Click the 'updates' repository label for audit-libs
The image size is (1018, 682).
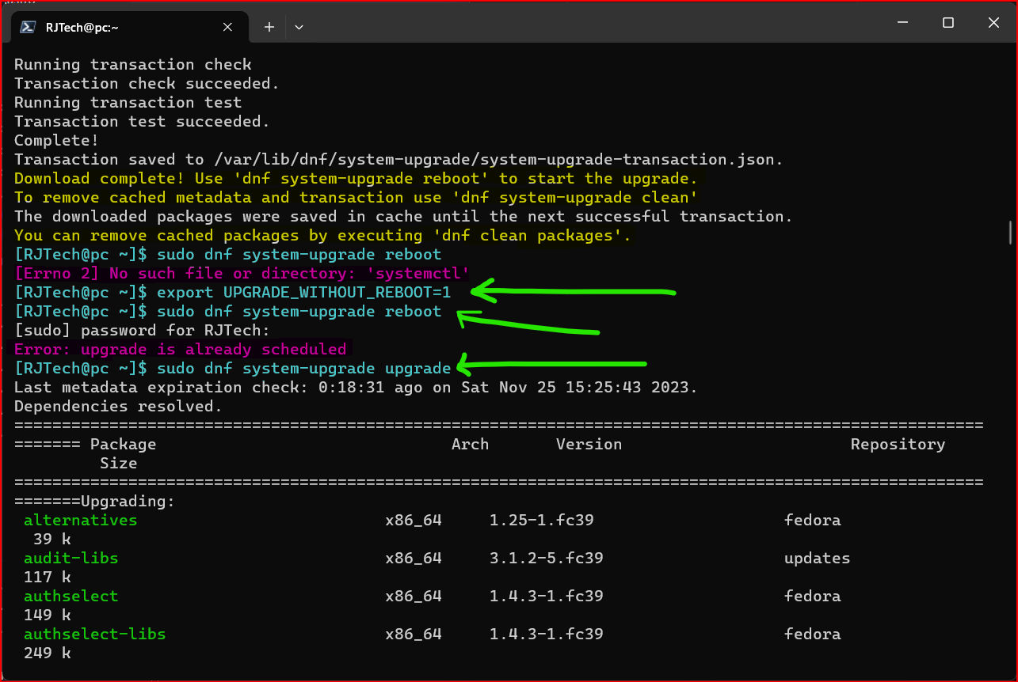coord(817,558)
